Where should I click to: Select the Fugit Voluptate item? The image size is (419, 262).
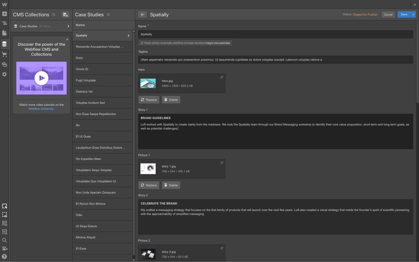point(103,80)
